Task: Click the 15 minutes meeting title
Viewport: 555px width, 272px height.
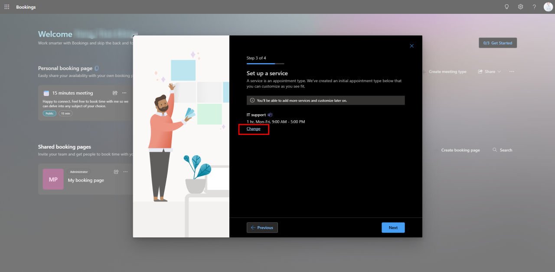Action: [72, 93]
